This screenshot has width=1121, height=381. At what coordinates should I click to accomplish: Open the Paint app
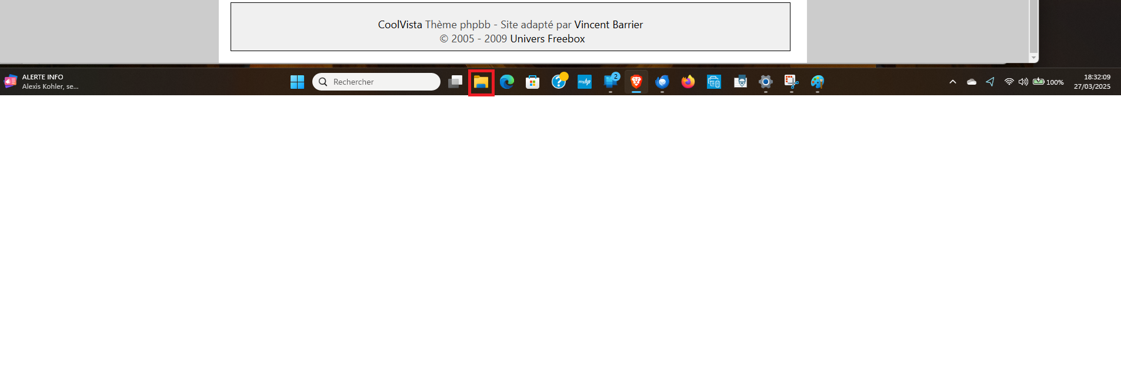(818, 82)
